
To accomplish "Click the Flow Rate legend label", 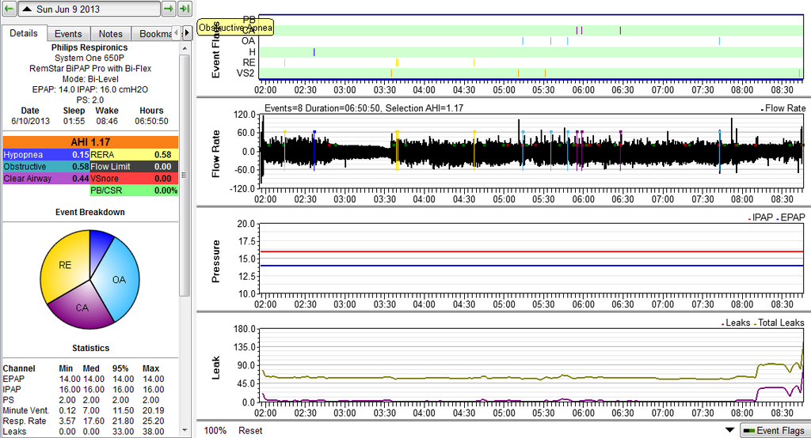I will 785,108.
